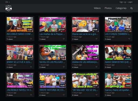Play the El nuevo saludo 13:20 thumbnail
Viewport: 138px width, 101px height.
85,81
